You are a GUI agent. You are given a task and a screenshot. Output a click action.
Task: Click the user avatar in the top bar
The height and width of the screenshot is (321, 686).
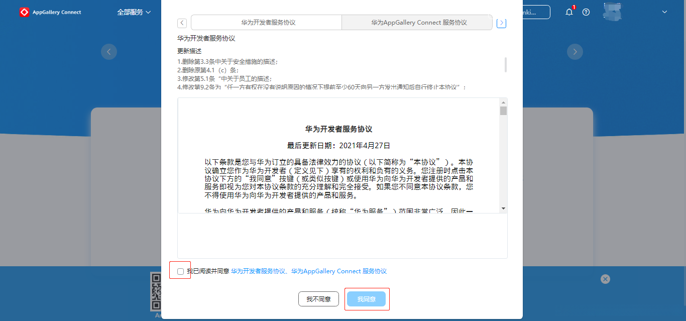click(613, 12)
